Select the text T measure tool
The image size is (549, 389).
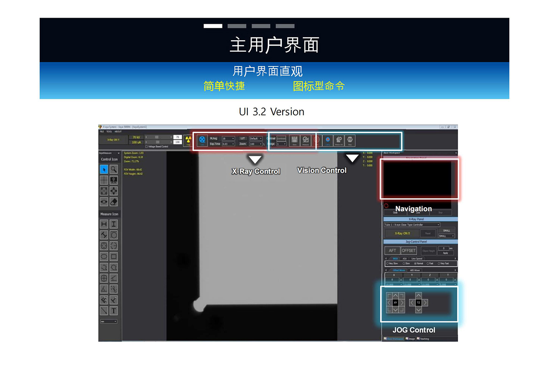click(114, 311)
